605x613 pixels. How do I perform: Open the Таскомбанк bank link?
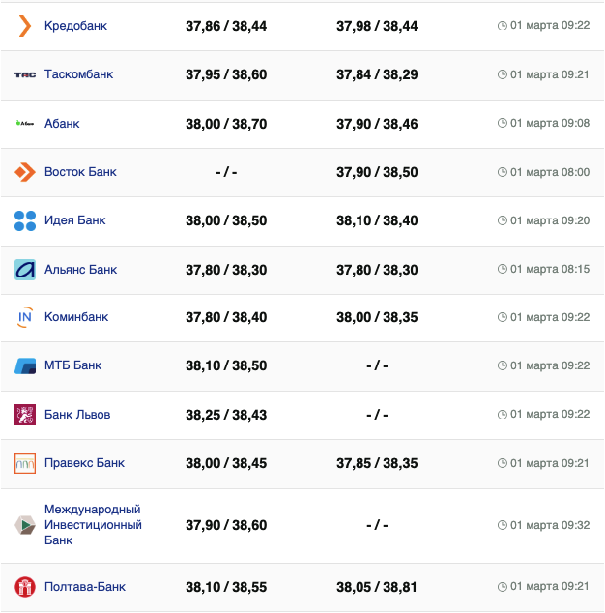click(x=81, y=74)
